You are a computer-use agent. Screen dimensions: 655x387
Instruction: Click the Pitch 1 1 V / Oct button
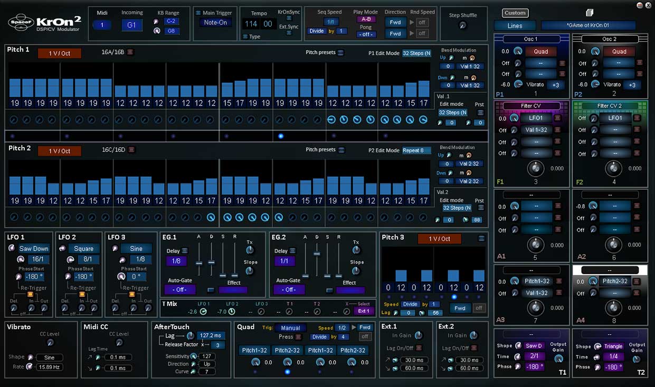click(x=59, y=53)
